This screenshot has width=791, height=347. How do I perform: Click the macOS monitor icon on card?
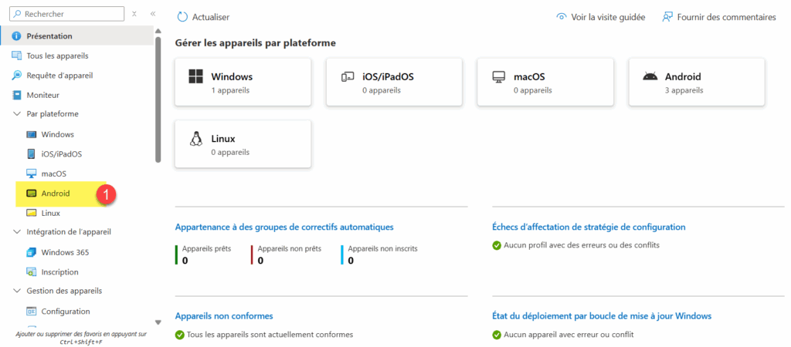click(498, 77)
